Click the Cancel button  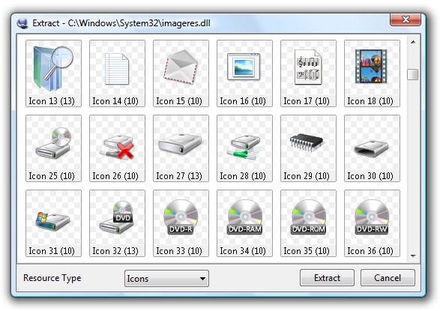tap(388, 278)
